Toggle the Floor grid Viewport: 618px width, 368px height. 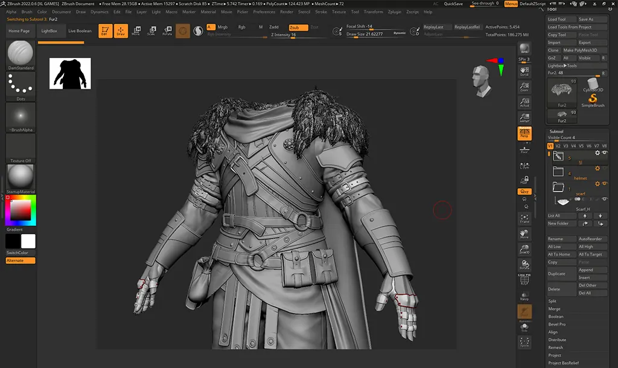tap(524, 150)
